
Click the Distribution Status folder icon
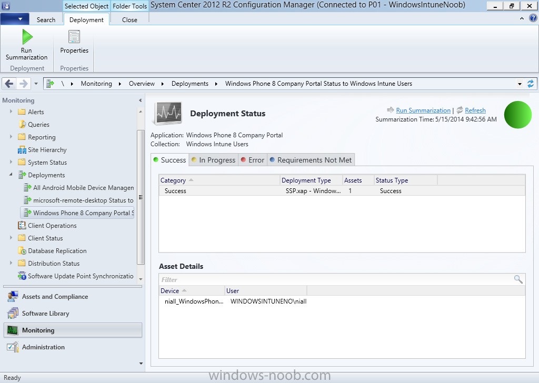tap(22, 263)
